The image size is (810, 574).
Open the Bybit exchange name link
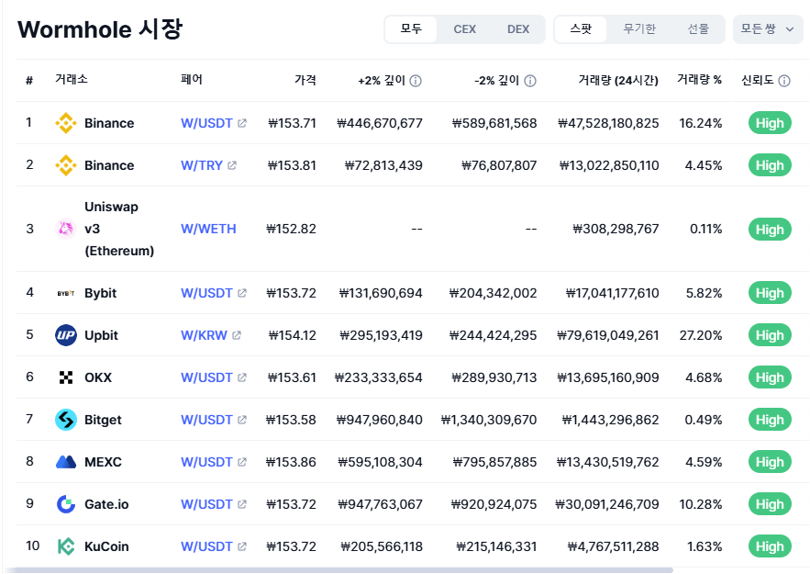coord(101,293)
